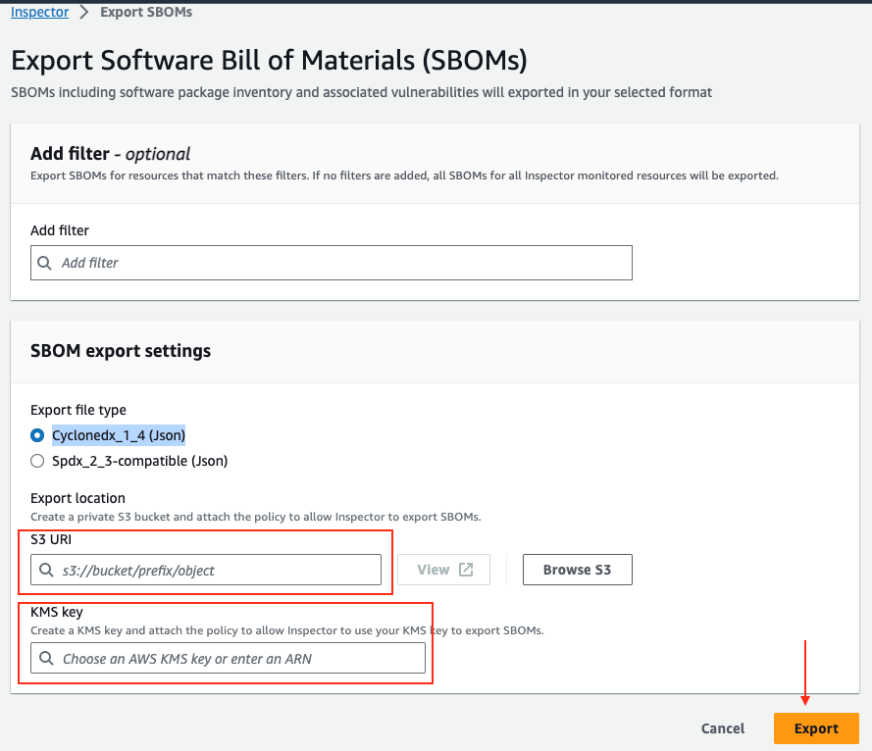Navigate back via the Inspector breadcrumb

39,12
